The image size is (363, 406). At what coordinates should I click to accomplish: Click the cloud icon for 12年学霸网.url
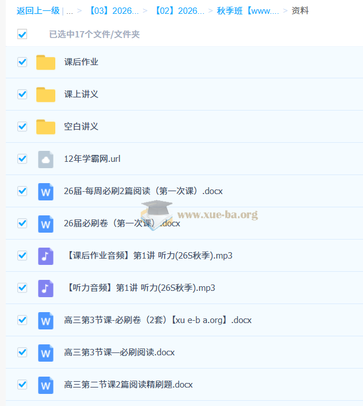[x=46, y=159]
